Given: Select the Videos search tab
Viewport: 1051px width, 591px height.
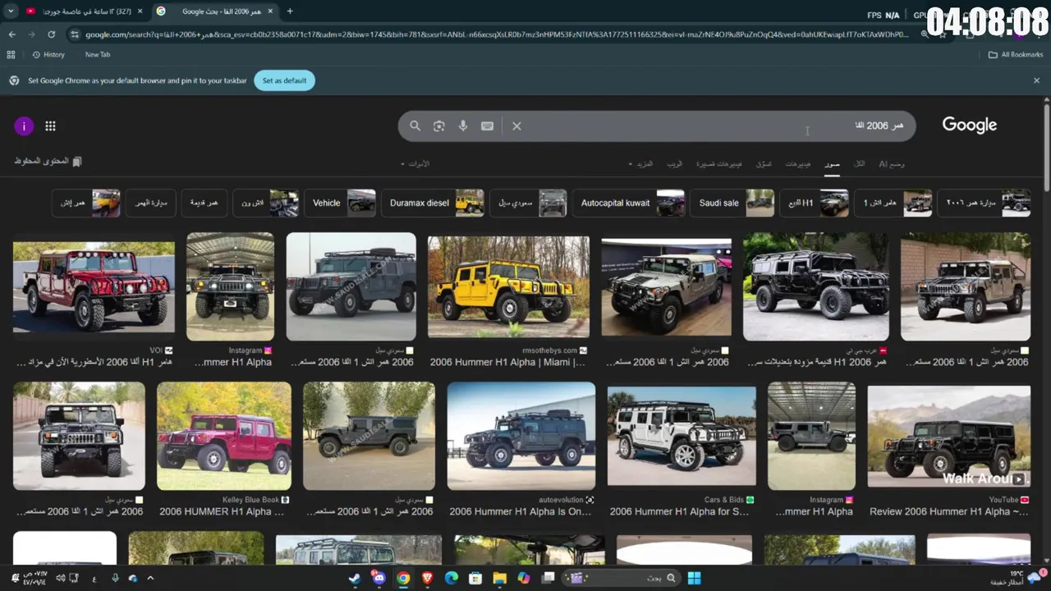Looking at the screenshot, I should point(797,163).
